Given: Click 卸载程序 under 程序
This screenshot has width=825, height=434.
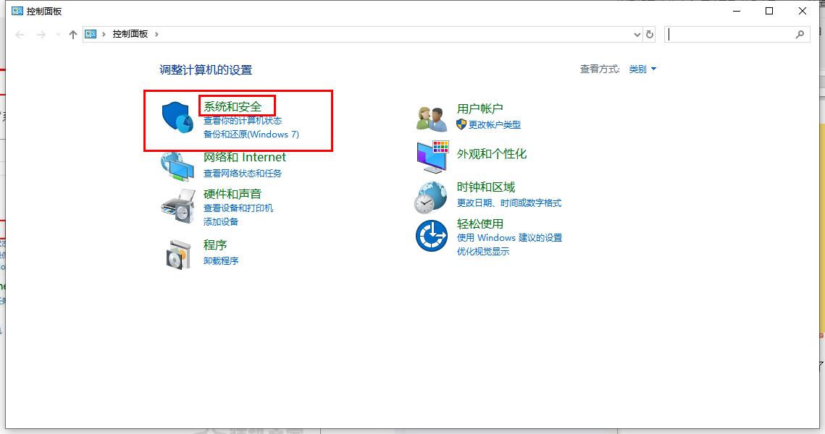Looking at the screenshot, I should click(x=220, y=260).
